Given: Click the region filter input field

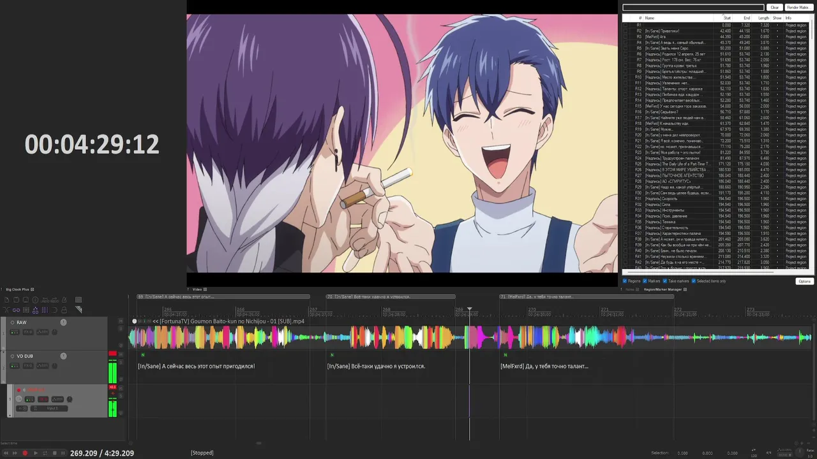Looking at the screenshot, I should click(x=693, y=8).
